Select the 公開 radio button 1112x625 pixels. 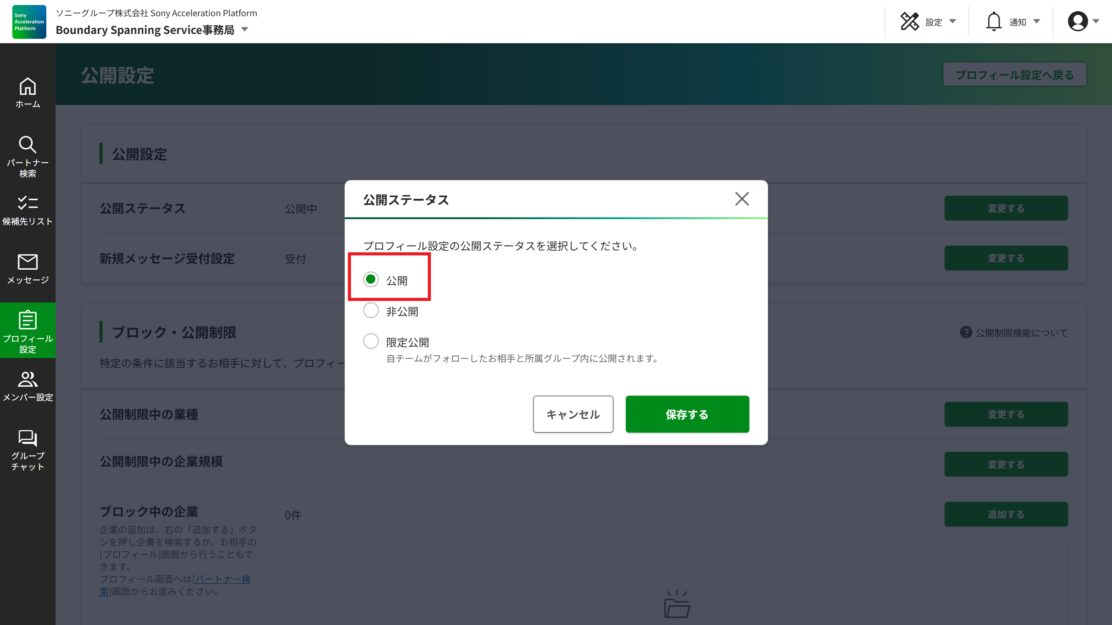(371, 279)
